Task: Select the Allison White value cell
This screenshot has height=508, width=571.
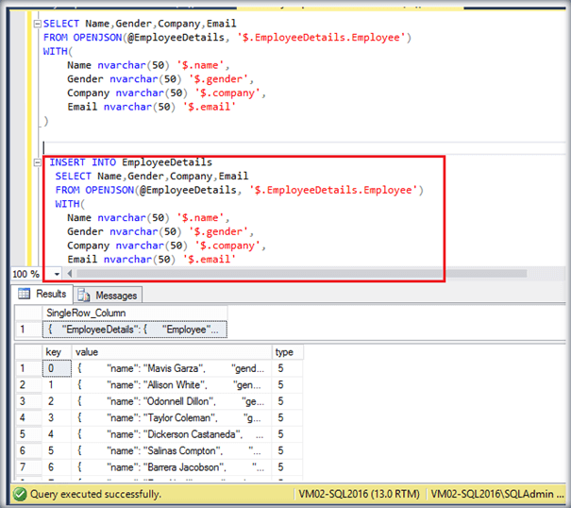Action: (172, 385)
